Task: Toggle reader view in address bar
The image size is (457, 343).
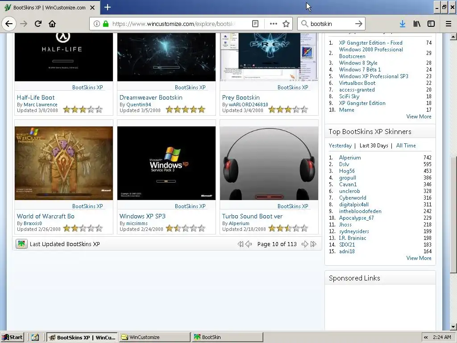Action: pyautogui.click(x=255, y=24)
